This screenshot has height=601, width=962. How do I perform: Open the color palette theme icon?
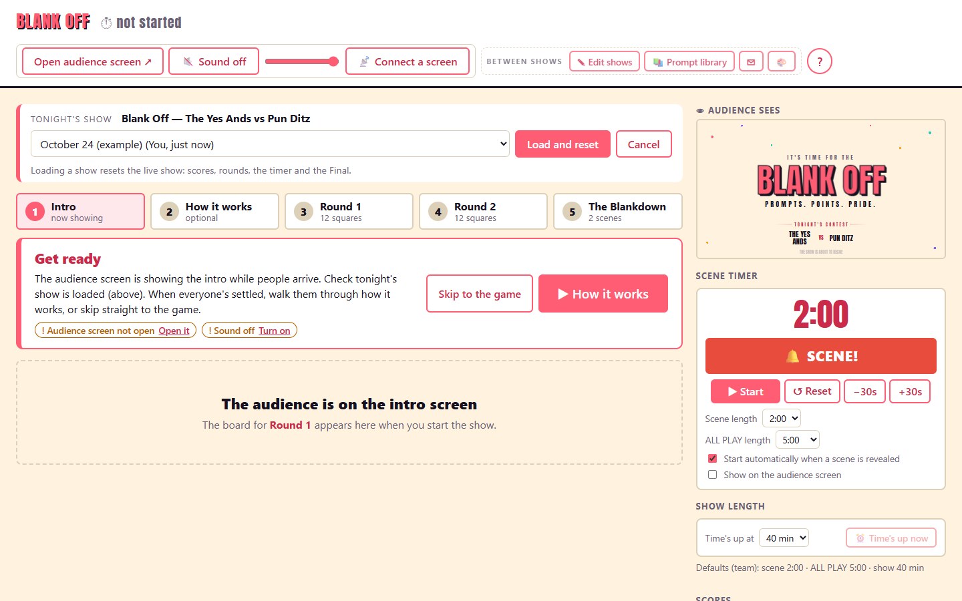pos(782,61)
